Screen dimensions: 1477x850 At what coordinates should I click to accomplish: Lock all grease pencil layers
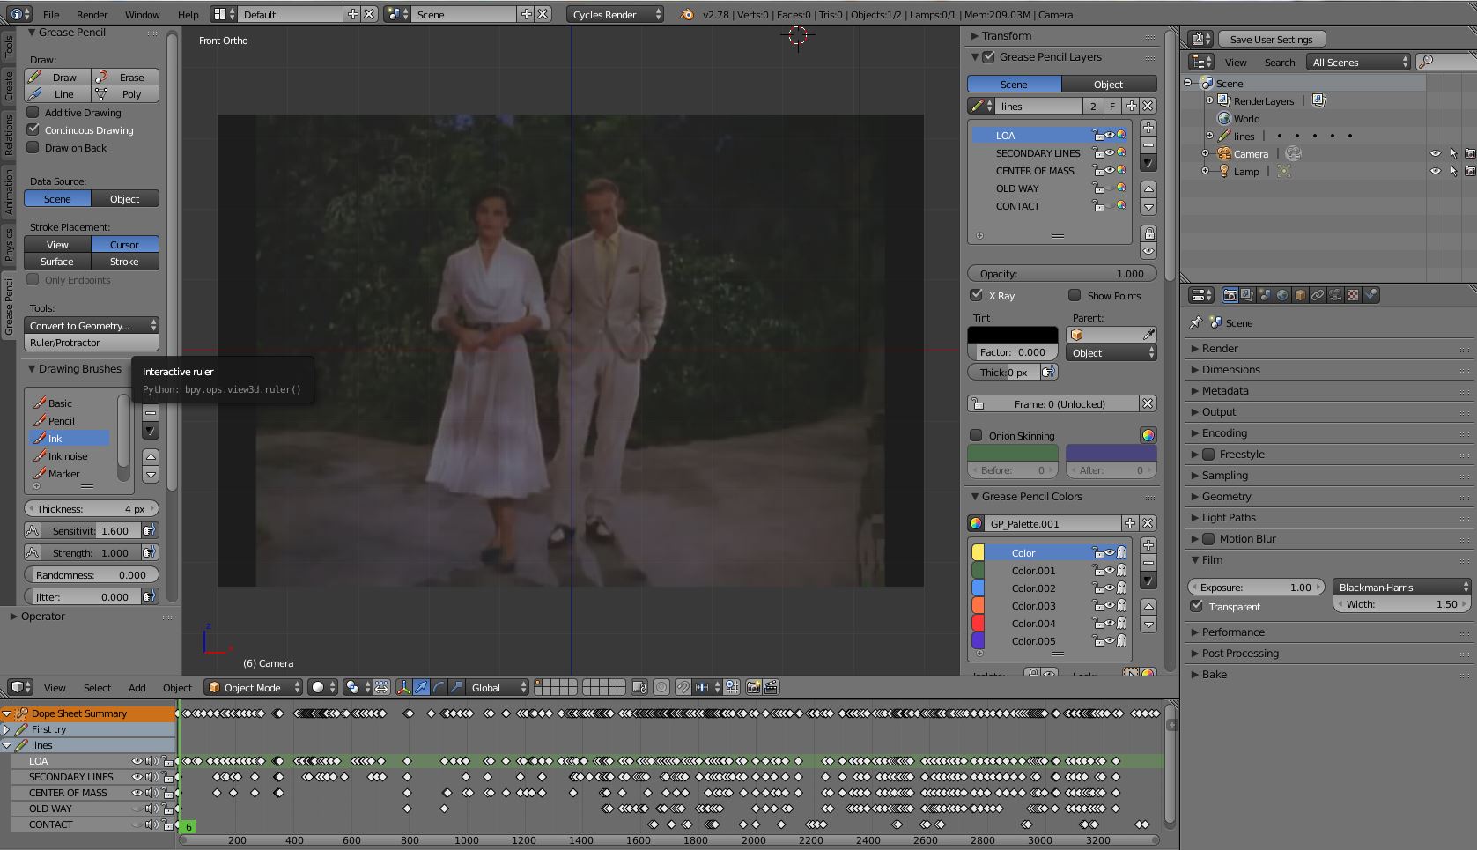(1148, 233)
